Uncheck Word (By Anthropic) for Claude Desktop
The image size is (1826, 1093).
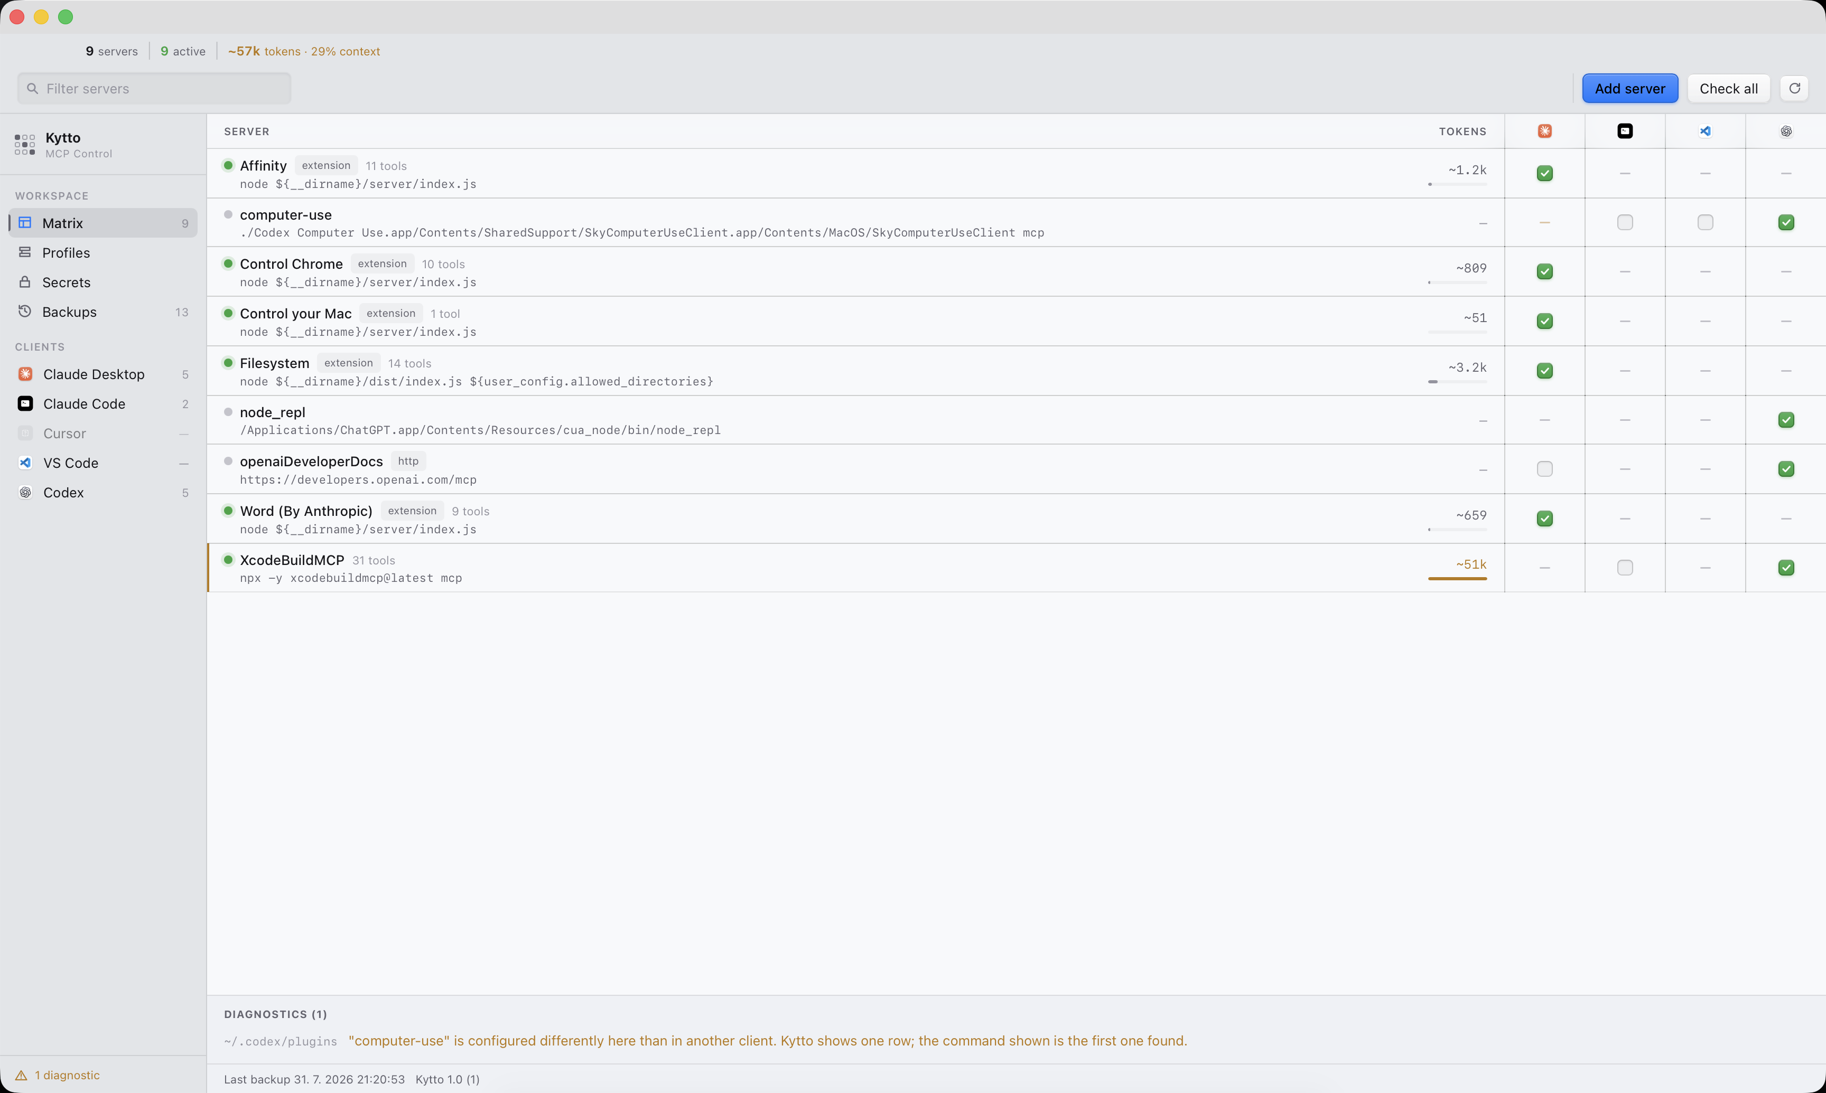pyautogui.click(x=1544, y=519)
